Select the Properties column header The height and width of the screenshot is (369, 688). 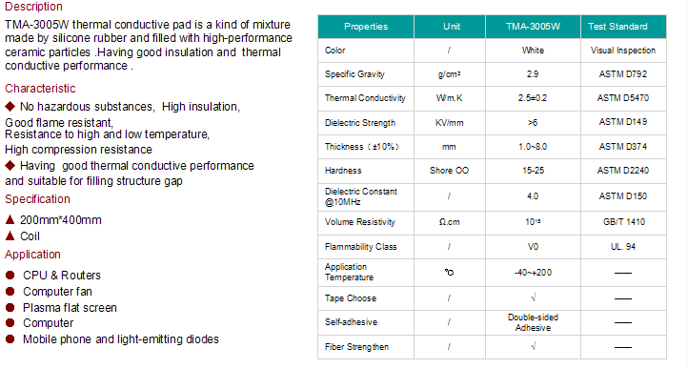[x=366, y=27]
